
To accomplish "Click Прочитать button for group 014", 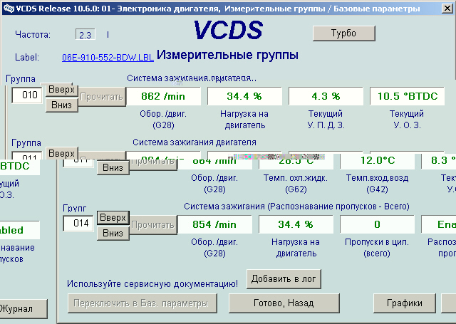I will (153, 225).
